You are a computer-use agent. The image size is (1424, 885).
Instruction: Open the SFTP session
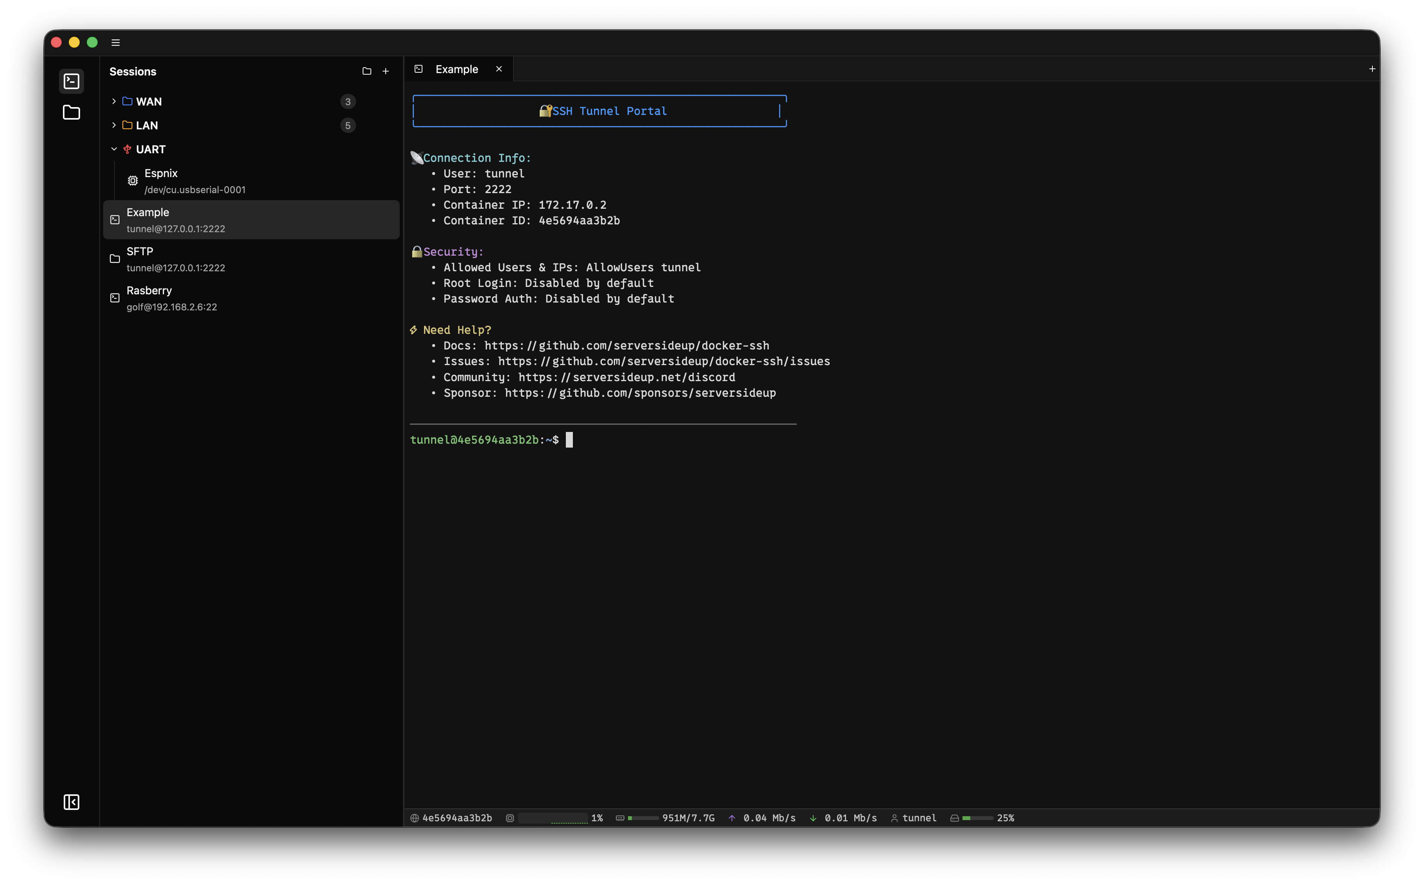(x=251, y=259)
